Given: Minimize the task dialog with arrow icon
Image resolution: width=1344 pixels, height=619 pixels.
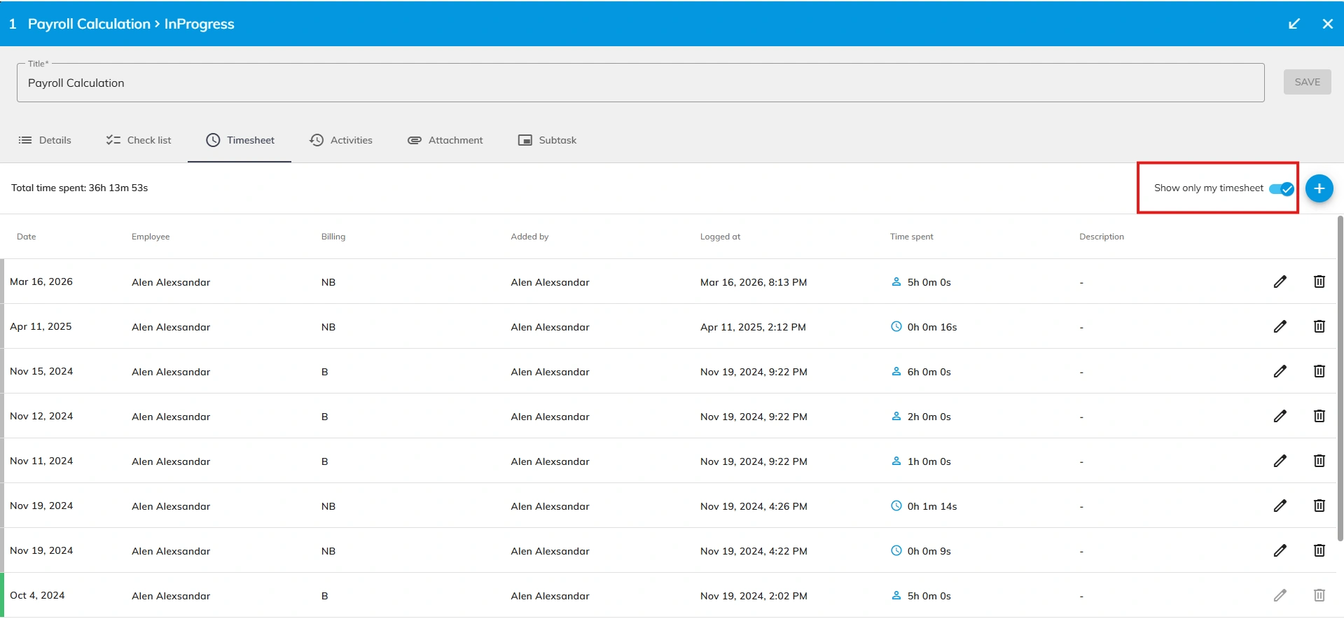Looking at the screenshot, I should [x=1294, y=24].
